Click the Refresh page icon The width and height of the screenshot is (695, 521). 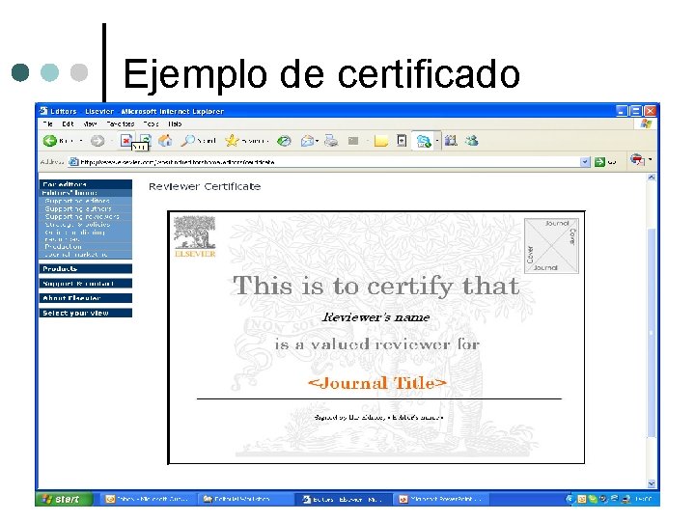click(x=146, y=140)
